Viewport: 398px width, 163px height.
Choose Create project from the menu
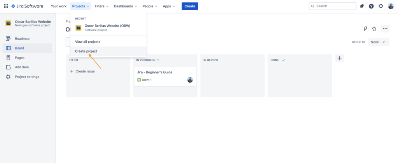(108, 51)
